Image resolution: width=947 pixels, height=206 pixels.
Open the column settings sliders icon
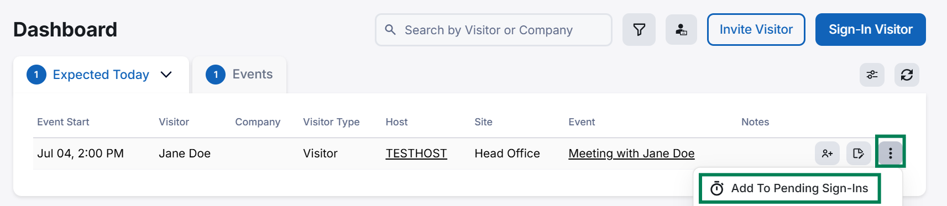872,75
